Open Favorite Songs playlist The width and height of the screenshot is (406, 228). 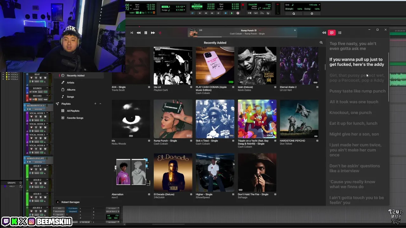pyautogui.click(x=75, y=118)
